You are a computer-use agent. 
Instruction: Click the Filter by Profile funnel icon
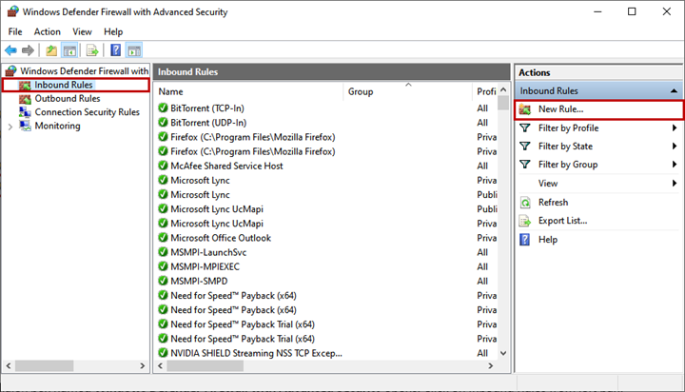pyautogui.click(x=524, y=128)
